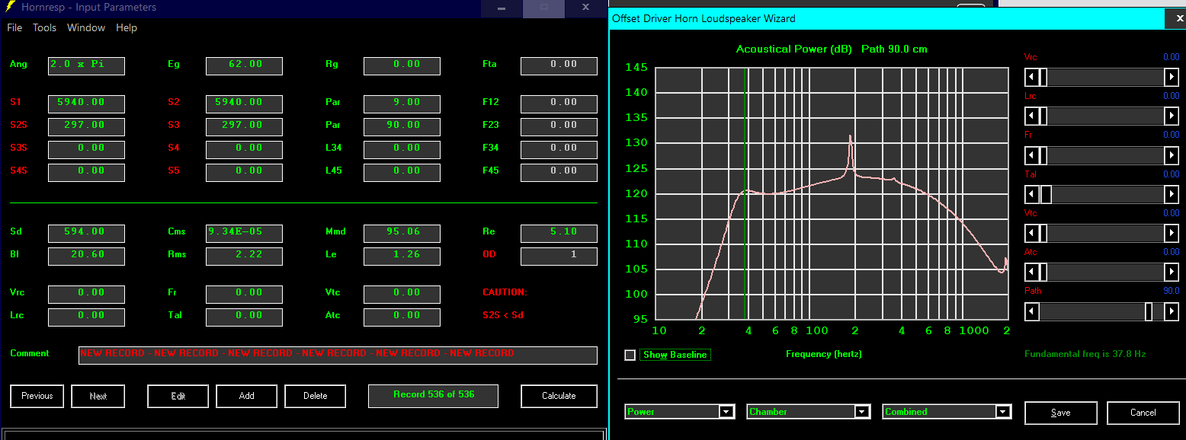The image size is (1186, 440).
Task: Click the Path slider right arrow
Action: 1172,311
